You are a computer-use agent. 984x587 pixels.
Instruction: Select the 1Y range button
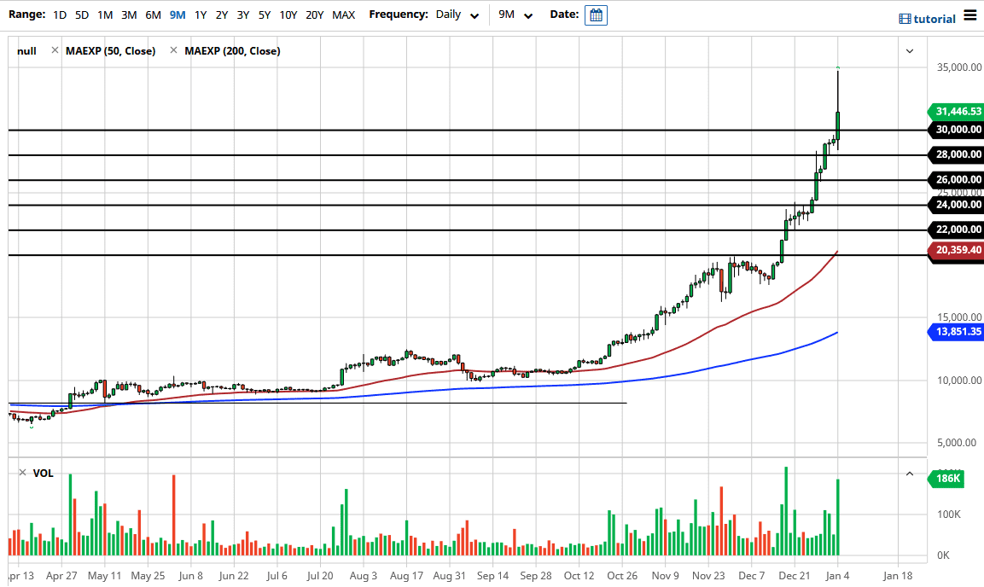201,15
